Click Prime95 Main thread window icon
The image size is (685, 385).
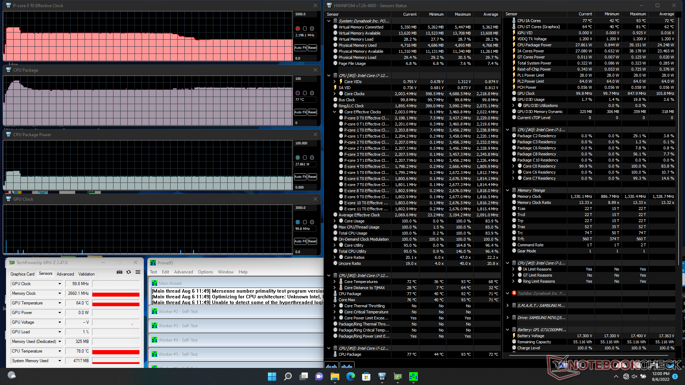coord(154,283)
